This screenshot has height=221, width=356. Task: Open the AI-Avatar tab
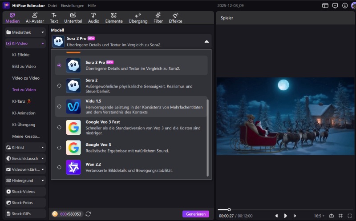(x=35, y=18)
